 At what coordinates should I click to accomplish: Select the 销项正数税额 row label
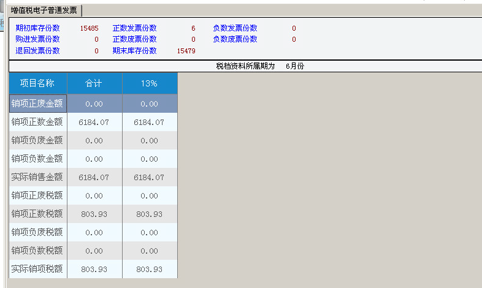coord(37,214)
